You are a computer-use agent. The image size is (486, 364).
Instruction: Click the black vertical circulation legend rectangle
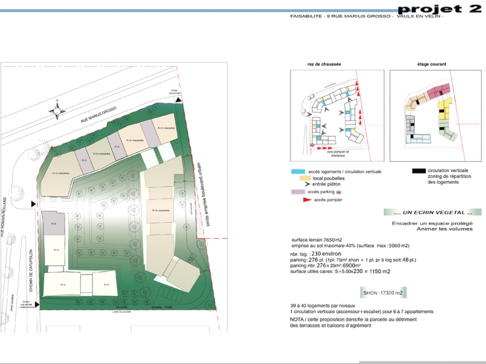(x=419, y=170)
